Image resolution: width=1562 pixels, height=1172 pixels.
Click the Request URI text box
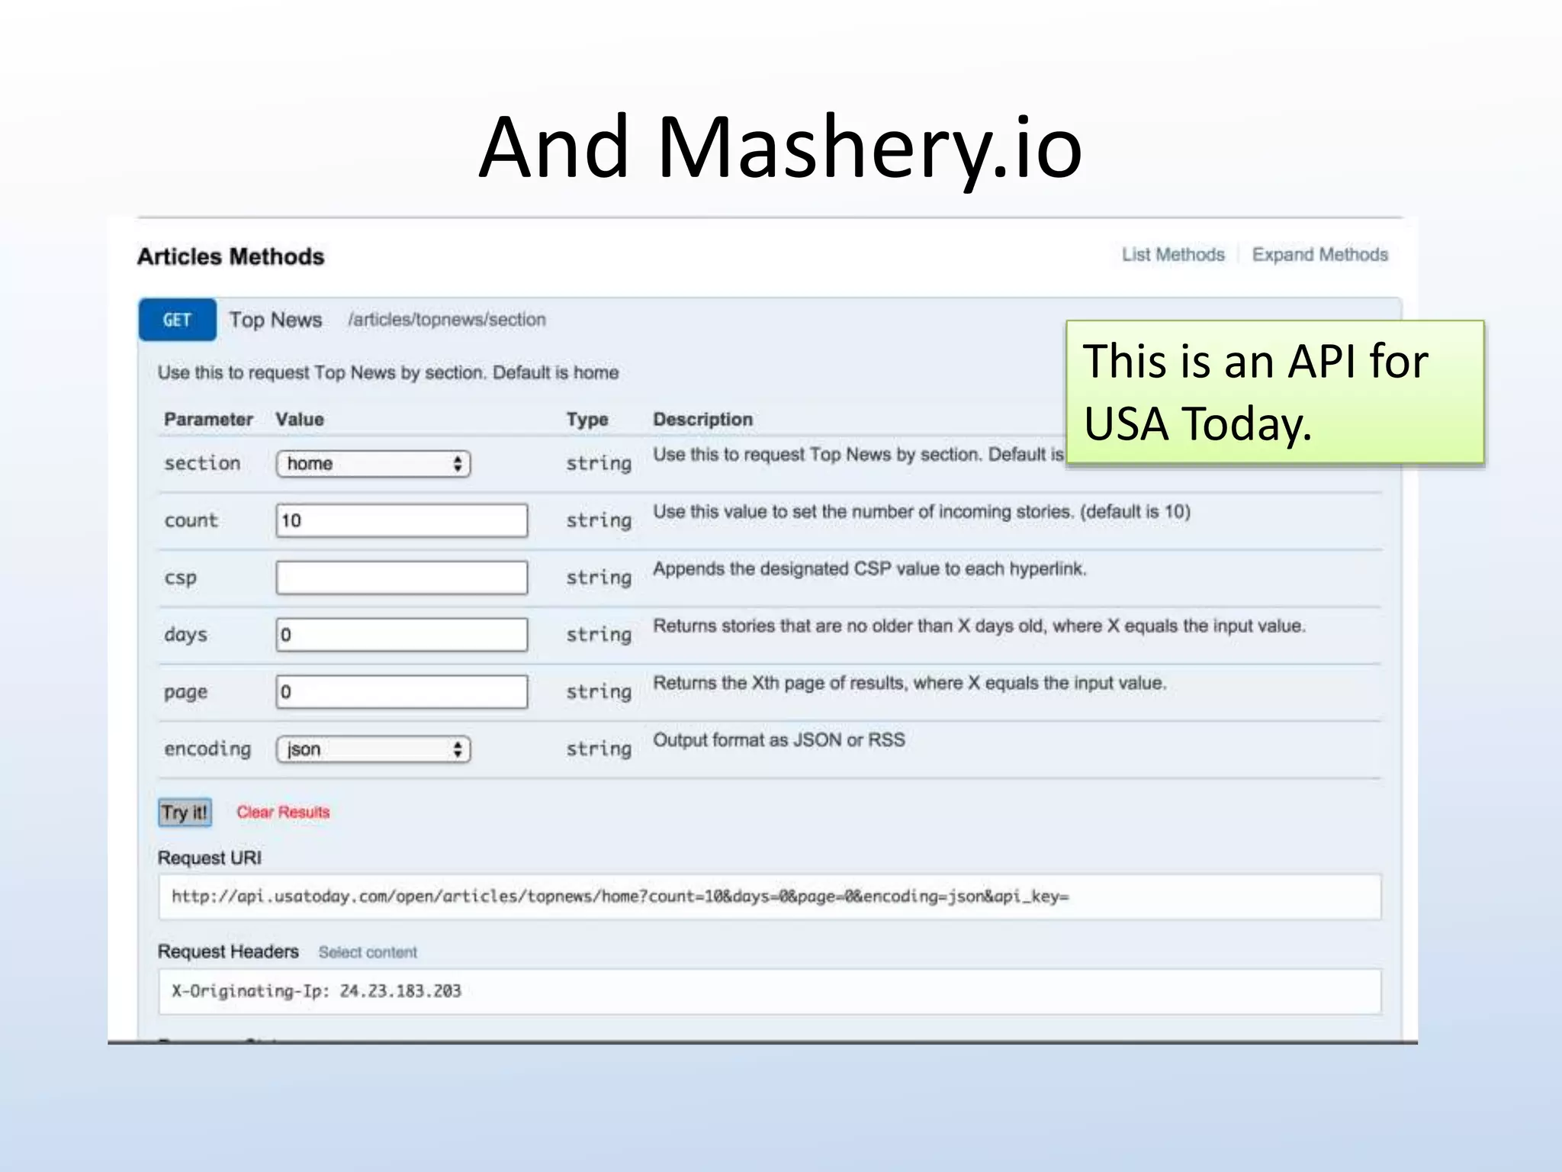click(x=769, y=897)
